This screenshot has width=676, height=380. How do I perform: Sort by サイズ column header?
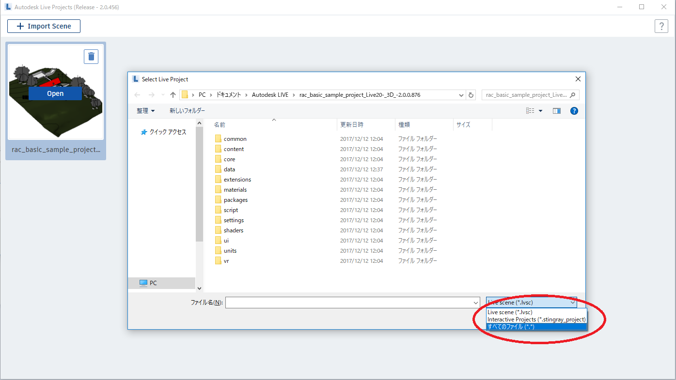463,124
